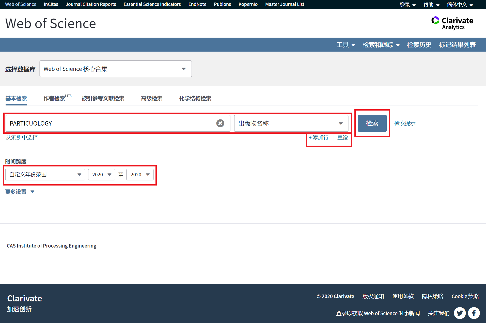The height and width of the screenshot is (323, 486).
Task: Open 版权通知 copyright notice link
Action: click(x=373, y=296)
